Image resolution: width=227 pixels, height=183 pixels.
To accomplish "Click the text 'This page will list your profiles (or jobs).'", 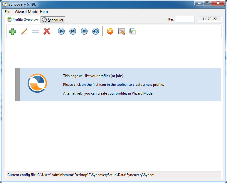I will [x=94, y=76].
